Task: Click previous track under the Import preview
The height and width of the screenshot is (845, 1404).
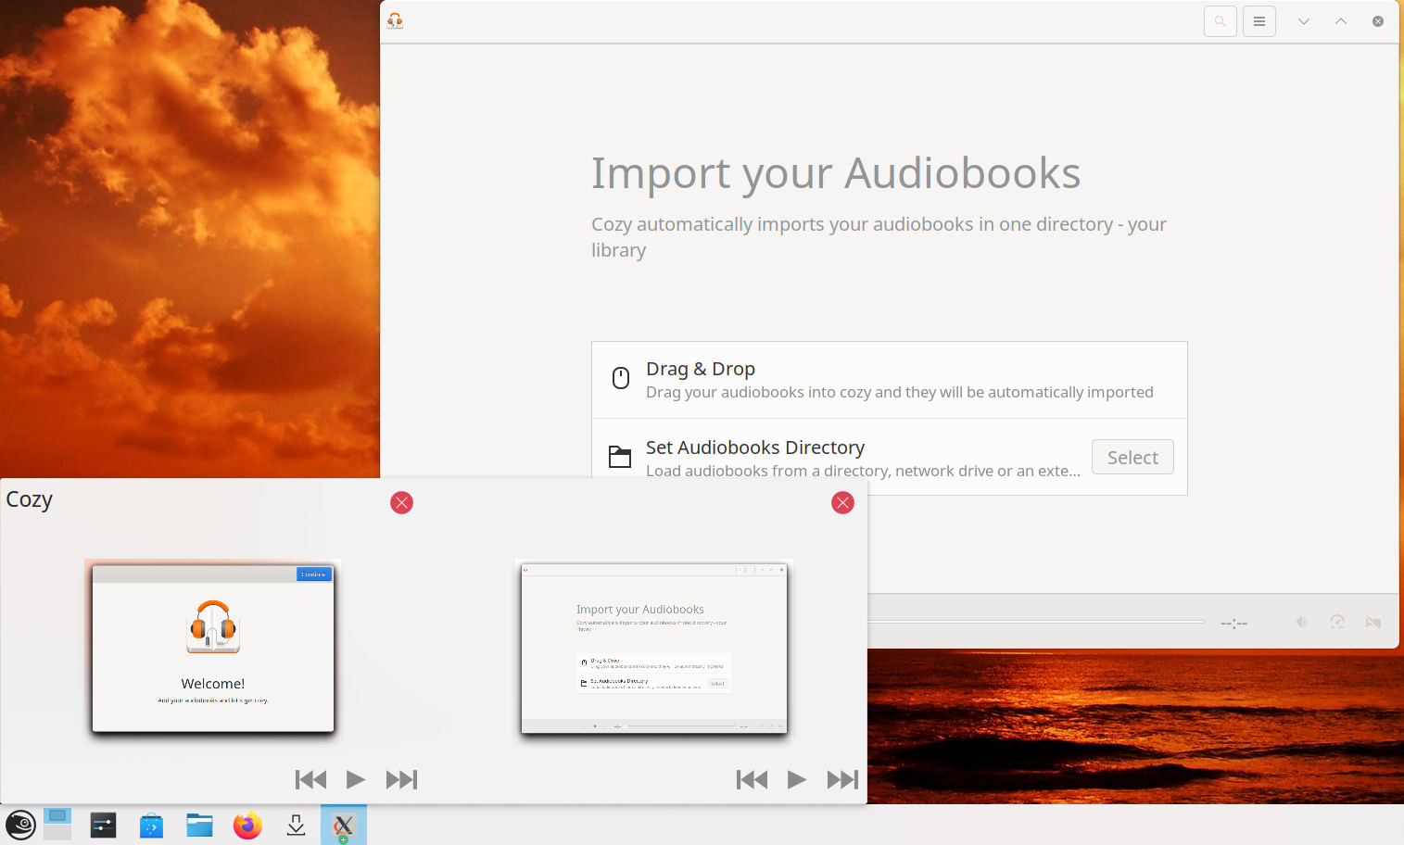Action: pyautogui.click(x=752, y=779)
